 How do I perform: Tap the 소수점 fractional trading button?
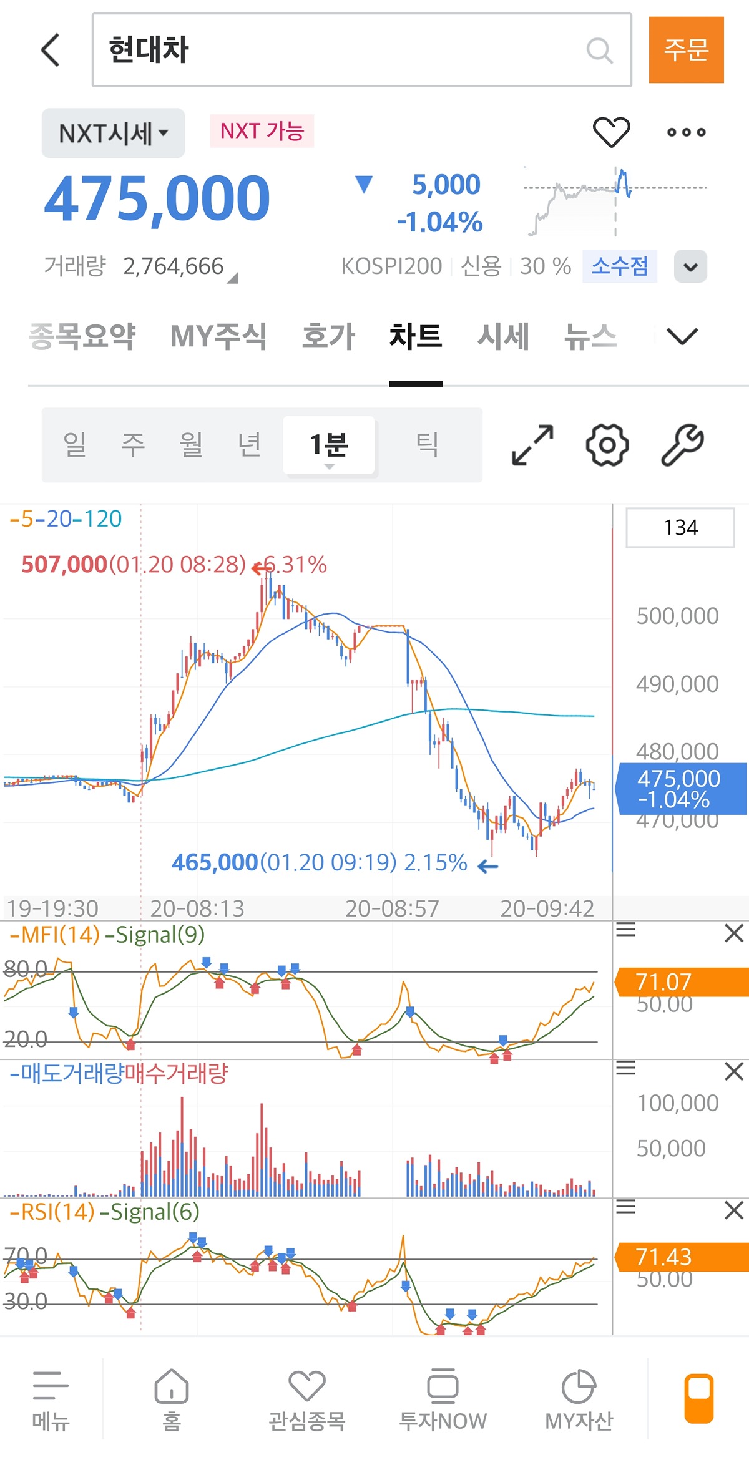pyautogui.click(x=619, y=266)
